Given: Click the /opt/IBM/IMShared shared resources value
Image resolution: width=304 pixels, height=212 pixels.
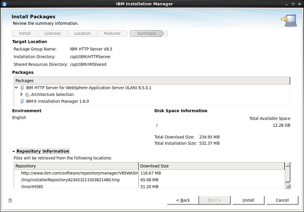Looking at the screenshot, I should click(x=88, y=65).
